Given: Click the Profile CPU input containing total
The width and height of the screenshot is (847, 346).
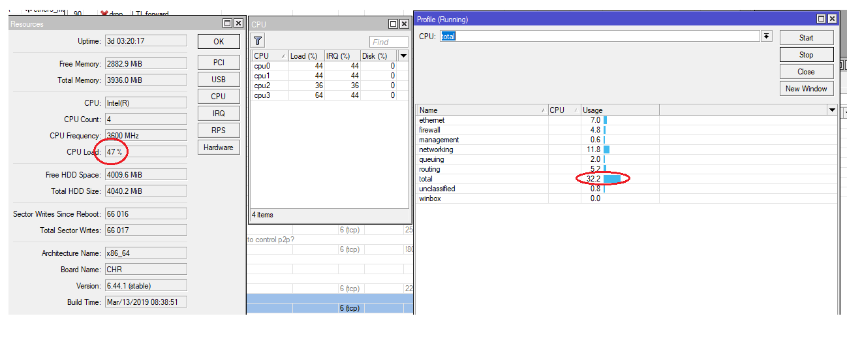Looking at the screenshot, I should pyautogui.click(x=600, y=37).
